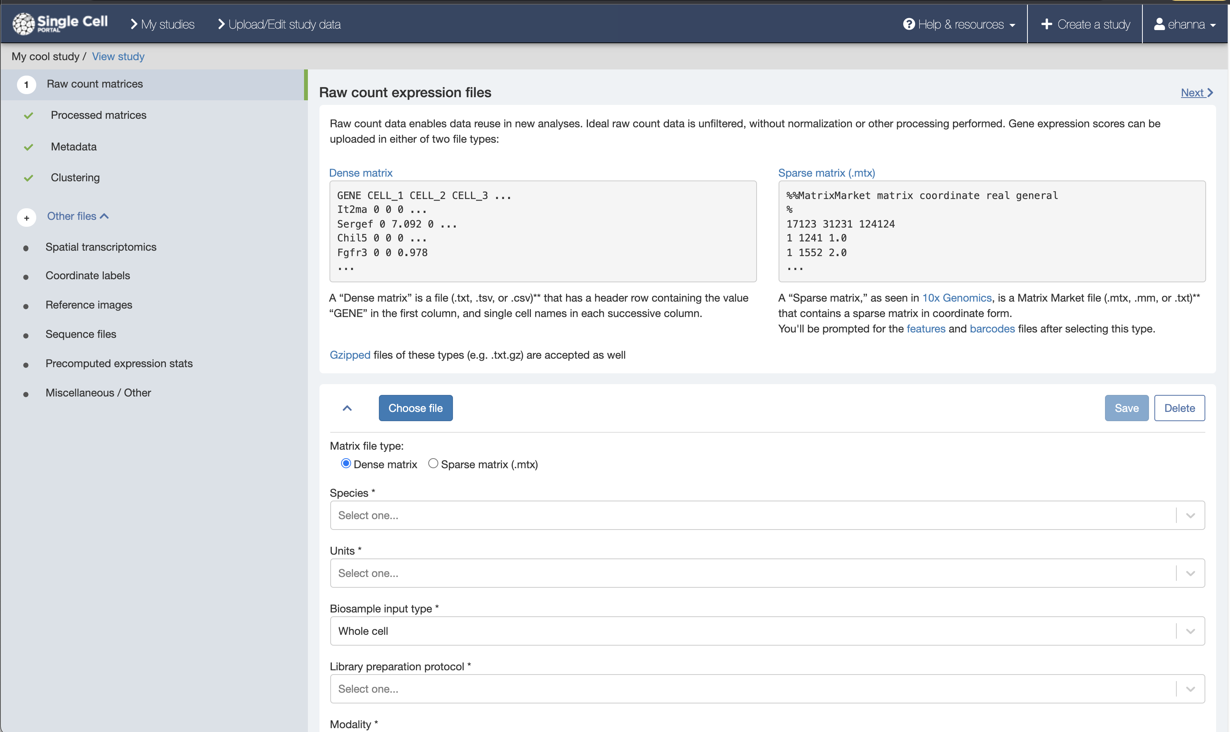
Task: Click the chevron icon before Upload/Edit study data
Action: (x=221, y=24)
